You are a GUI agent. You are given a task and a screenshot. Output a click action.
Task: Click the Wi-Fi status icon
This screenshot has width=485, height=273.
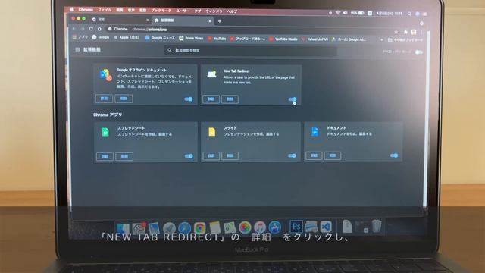(x=338, y=13)
